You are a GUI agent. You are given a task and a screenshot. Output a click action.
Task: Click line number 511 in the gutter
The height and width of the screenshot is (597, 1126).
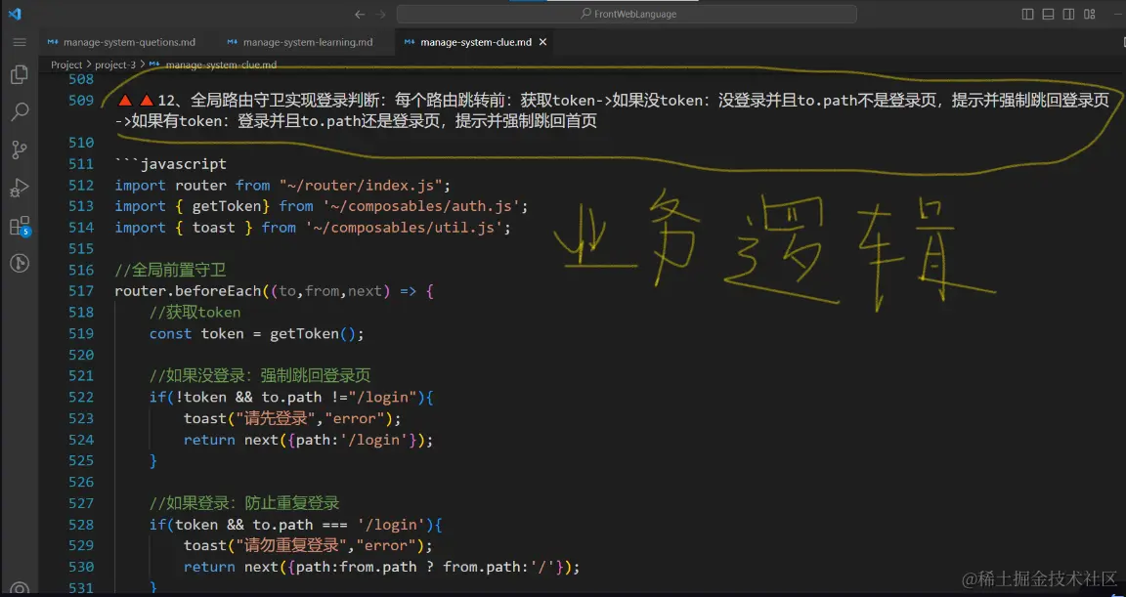click(81, 164)
